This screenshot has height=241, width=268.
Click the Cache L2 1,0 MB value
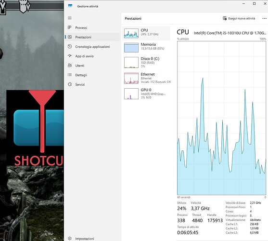click(x=254, y=228)
